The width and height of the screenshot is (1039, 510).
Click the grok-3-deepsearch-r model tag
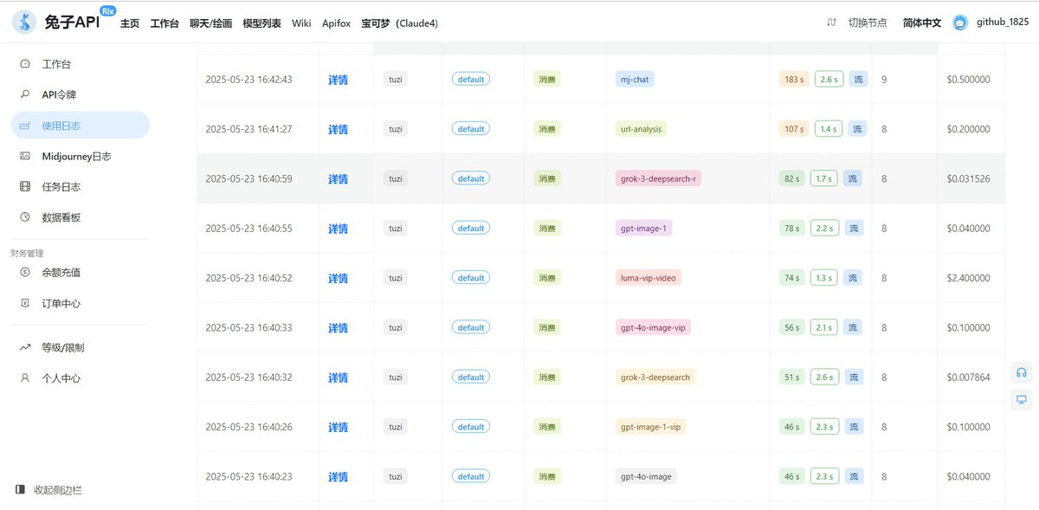658,178
